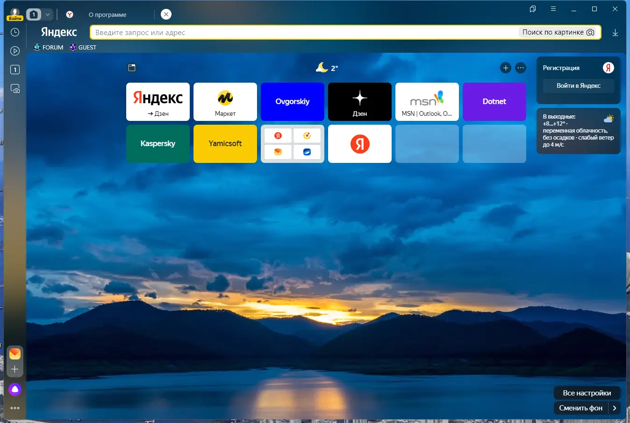Screen dimensions: 630x423
Task: Open the weekend weather forecast card
Action: click(x=579, y=131)
